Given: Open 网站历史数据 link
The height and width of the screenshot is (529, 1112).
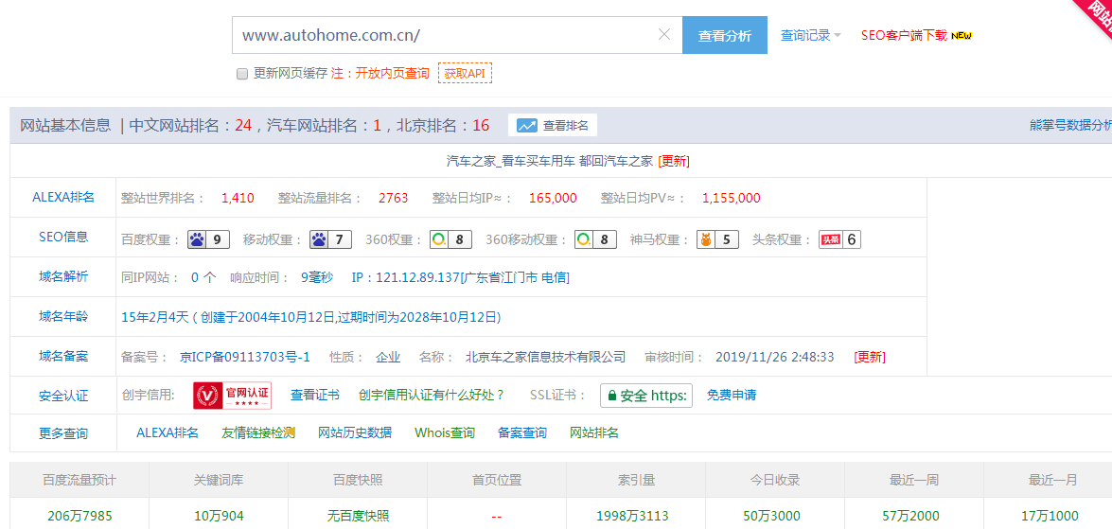Looking at the screenshot, I should click(355, 432).
